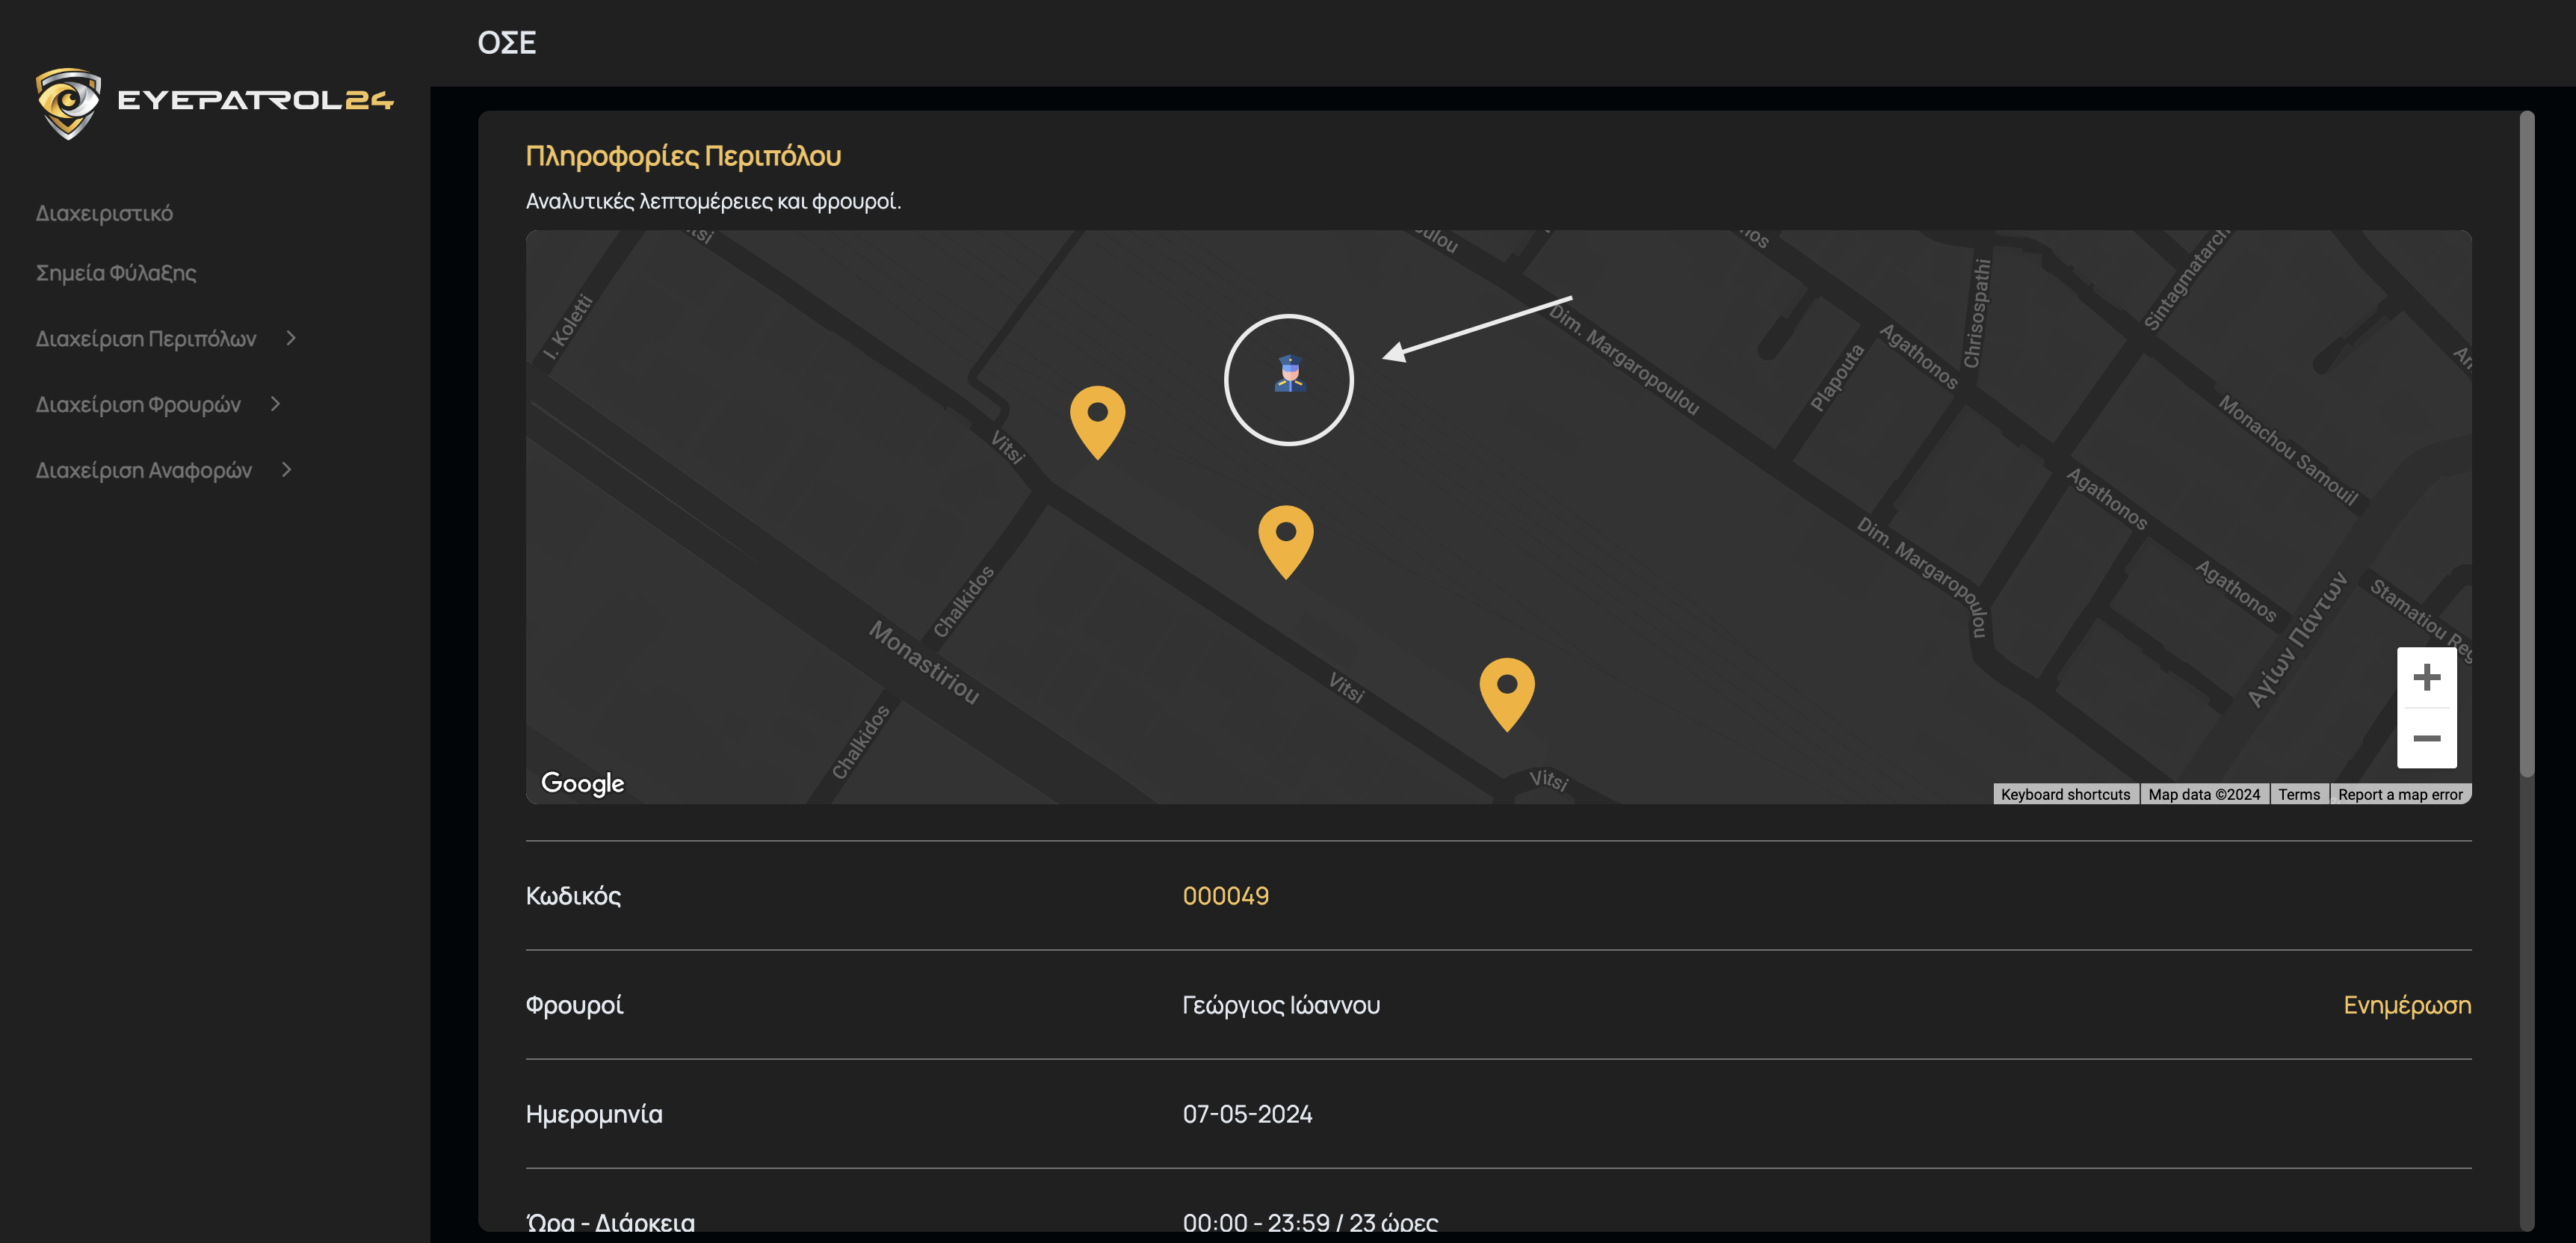Expand the Διαχείριση Φρουρών chevron
The width and height of the screenshot is (2576, 1243).
click(x=276, y=404)
